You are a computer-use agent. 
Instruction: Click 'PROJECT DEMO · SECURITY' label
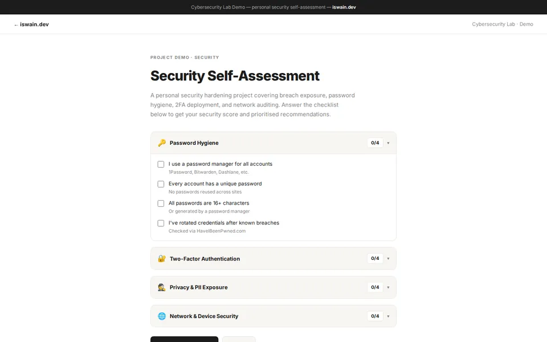pyautogui.click(x=185, y=57)
